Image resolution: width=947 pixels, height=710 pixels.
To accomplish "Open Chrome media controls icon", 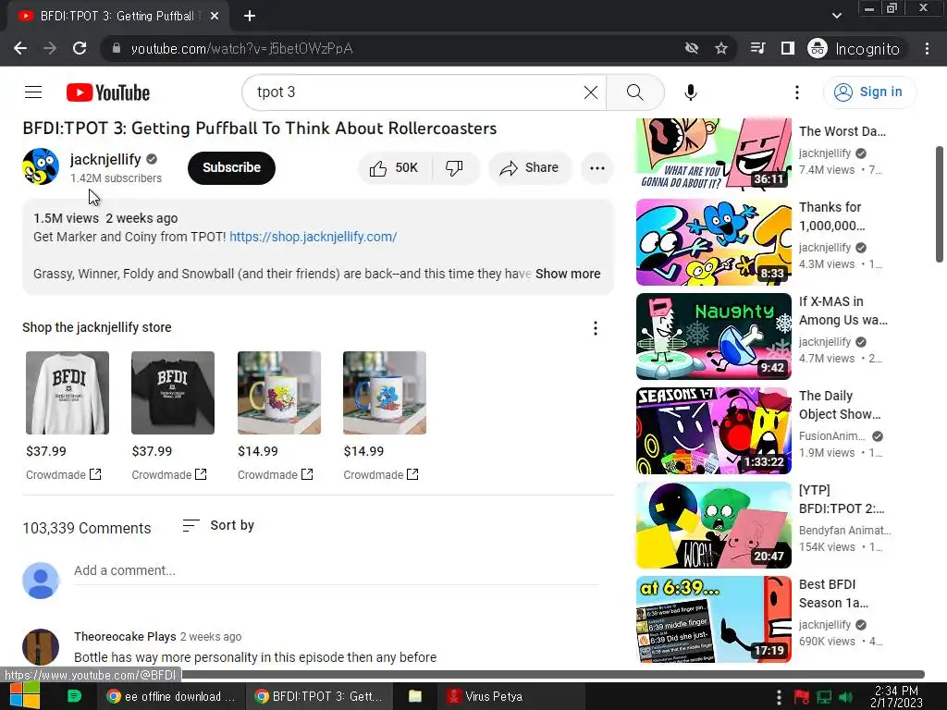I will click(757, 48).
